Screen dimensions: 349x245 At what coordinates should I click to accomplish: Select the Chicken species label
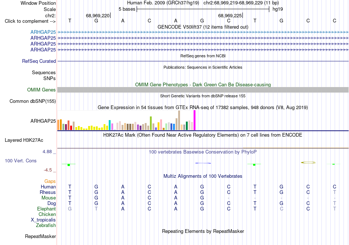click(47, 214)
